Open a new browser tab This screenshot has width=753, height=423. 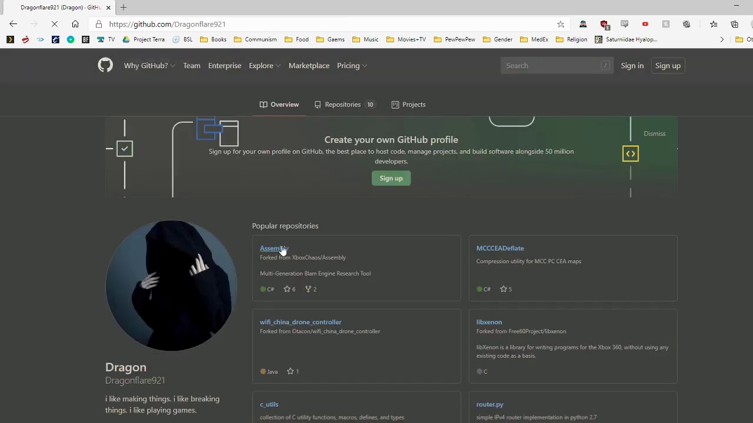(x=124, y=8)
